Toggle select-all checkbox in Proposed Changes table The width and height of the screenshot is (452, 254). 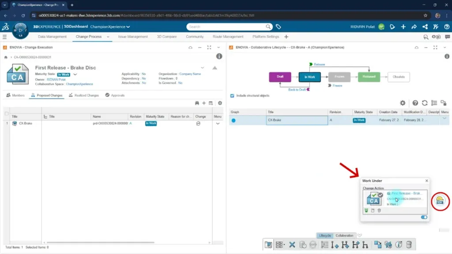coord(7,113)
